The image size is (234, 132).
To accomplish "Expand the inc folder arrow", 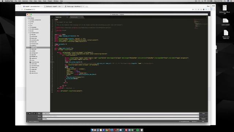I will (29, 23).
